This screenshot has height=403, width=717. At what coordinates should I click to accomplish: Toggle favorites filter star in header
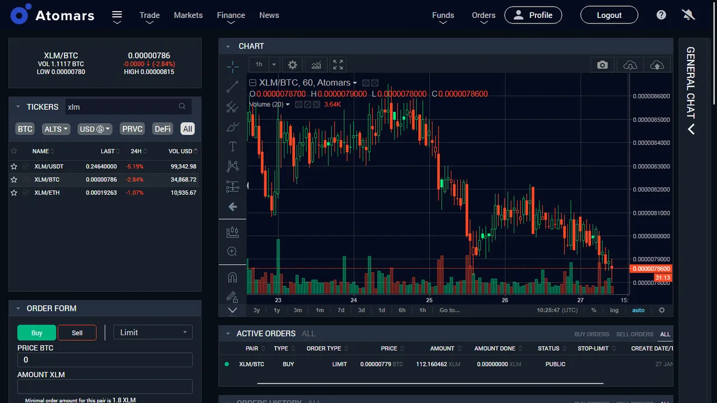click(14, 151)
